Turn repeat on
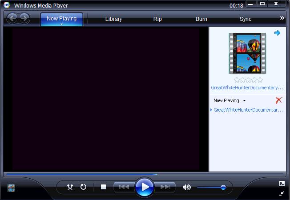 click(83, 187)
